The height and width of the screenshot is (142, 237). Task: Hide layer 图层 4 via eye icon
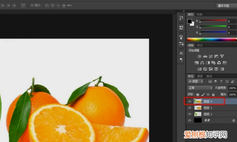[190, 101]
